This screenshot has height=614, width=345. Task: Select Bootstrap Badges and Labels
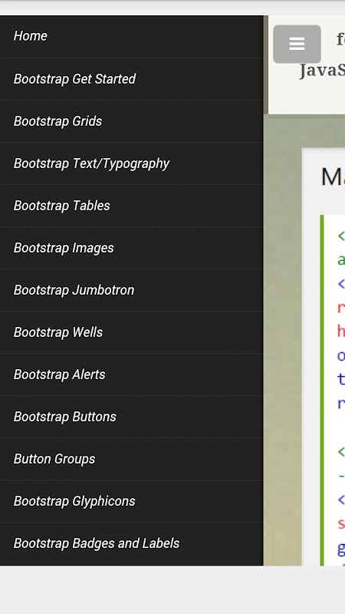click(x=131, y=544)
